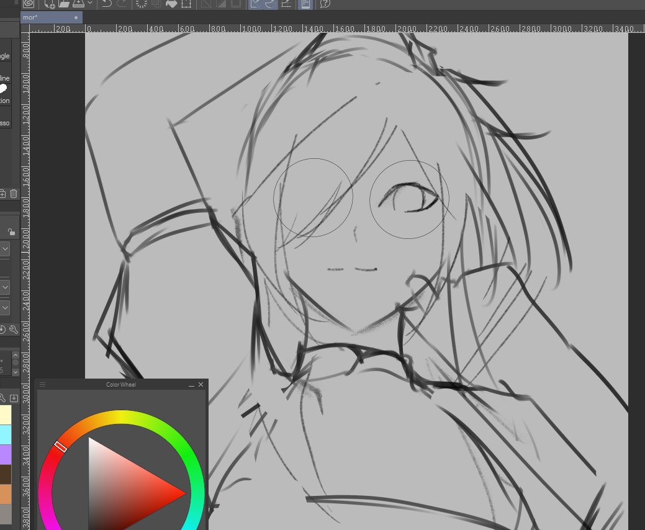645x530 pixels.
Task: Open Clip Studio launcher spiral icon
Action: click(x=29, y=4)
